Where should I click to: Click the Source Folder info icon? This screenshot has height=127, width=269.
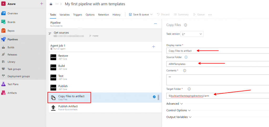186,57
